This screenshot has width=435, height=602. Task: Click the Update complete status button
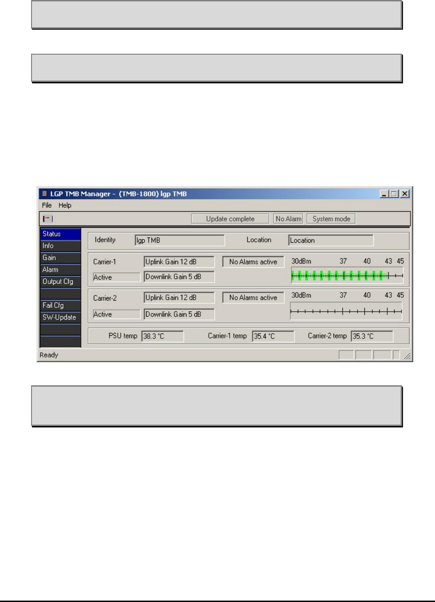click(x=230, y=219)
